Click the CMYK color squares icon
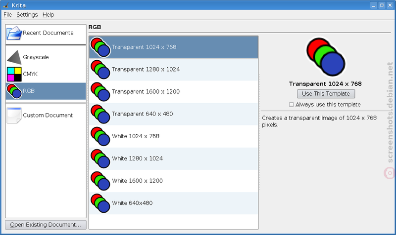The image size is (396, 235). [x=14, y=74]
